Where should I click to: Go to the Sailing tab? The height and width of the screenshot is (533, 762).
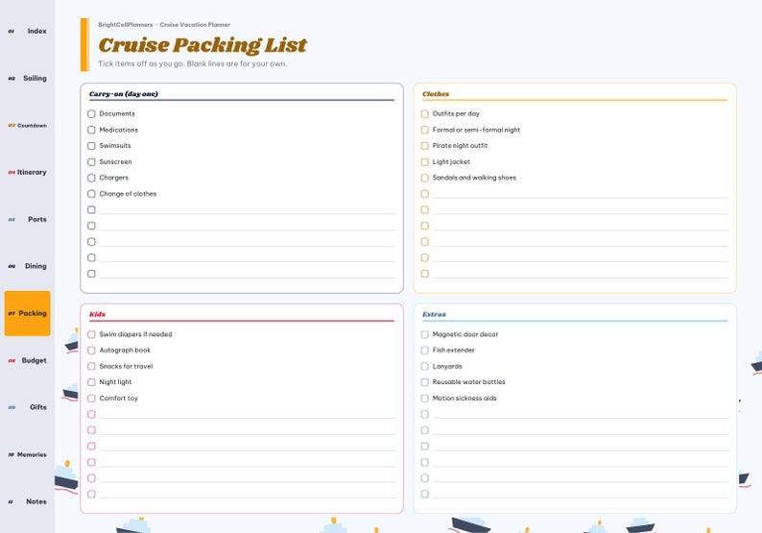tap(27, 79)
